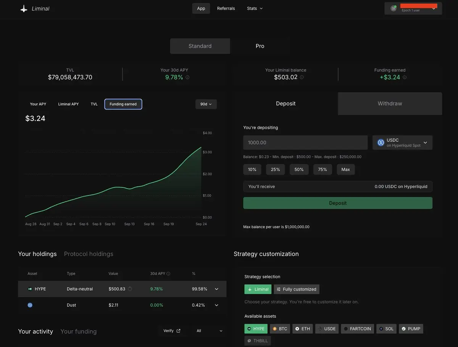The image size is (458, 347).
Task: Select the HYPE available asset chip
Action: point(256,329)
